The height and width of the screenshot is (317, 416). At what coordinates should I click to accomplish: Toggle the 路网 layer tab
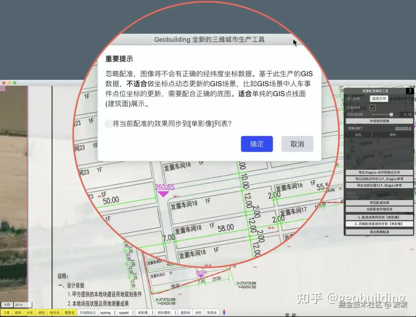coord(18,313)
